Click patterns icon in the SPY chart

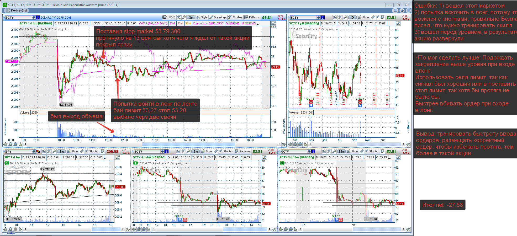(x=102, y=151)
